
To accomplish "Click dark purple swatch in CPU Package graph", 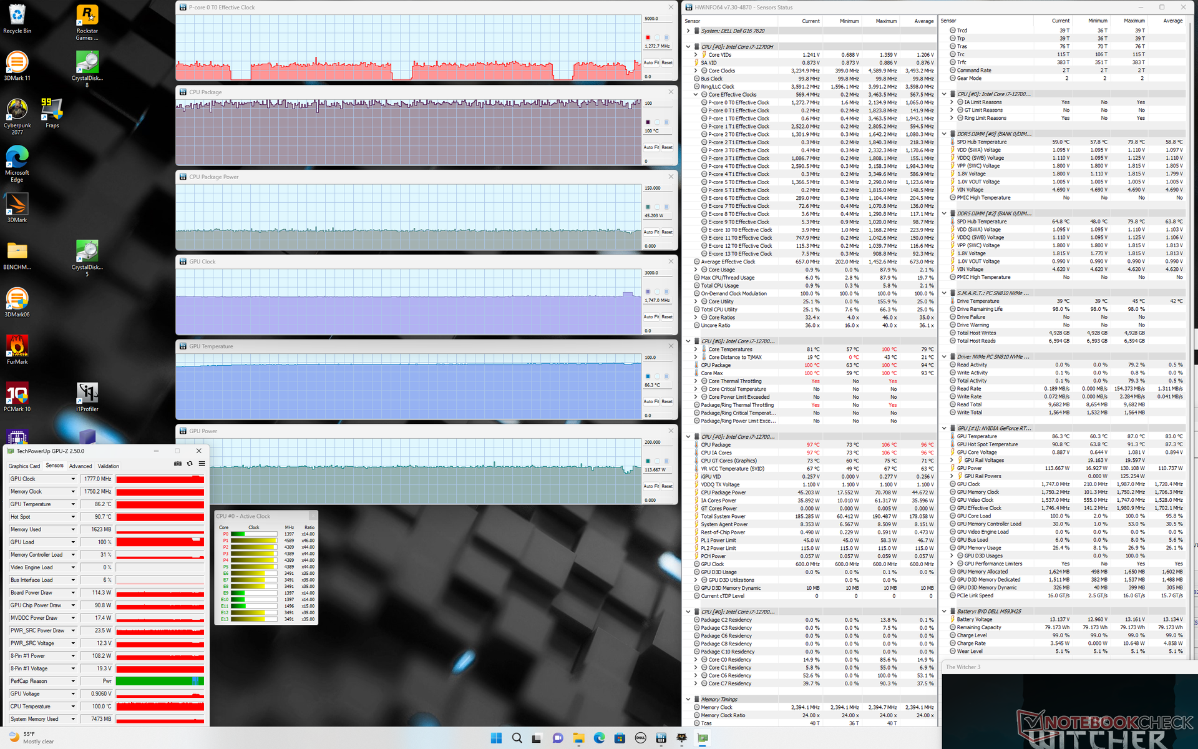I will pos(648,122).
